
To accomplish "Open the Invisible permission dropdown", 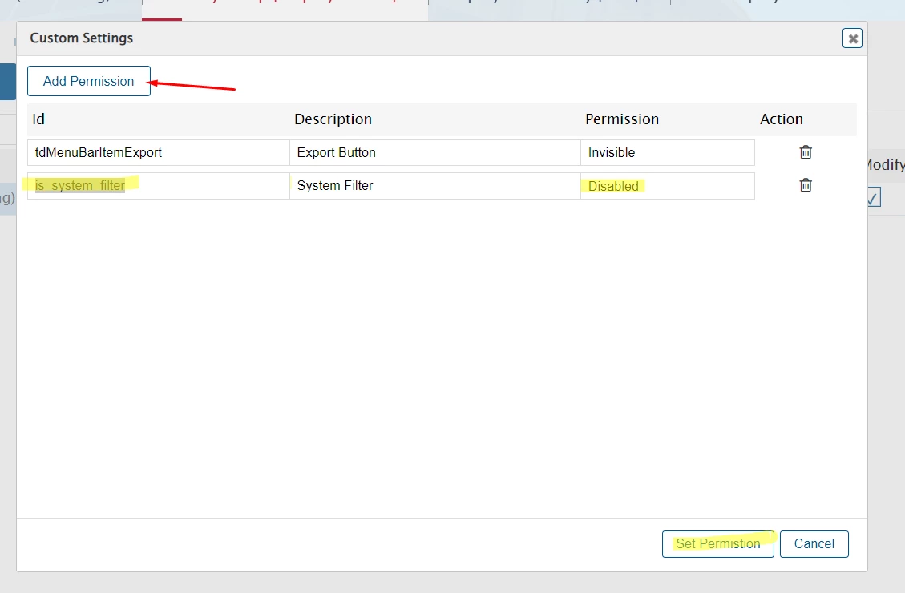I will click(x=667, y=153).
